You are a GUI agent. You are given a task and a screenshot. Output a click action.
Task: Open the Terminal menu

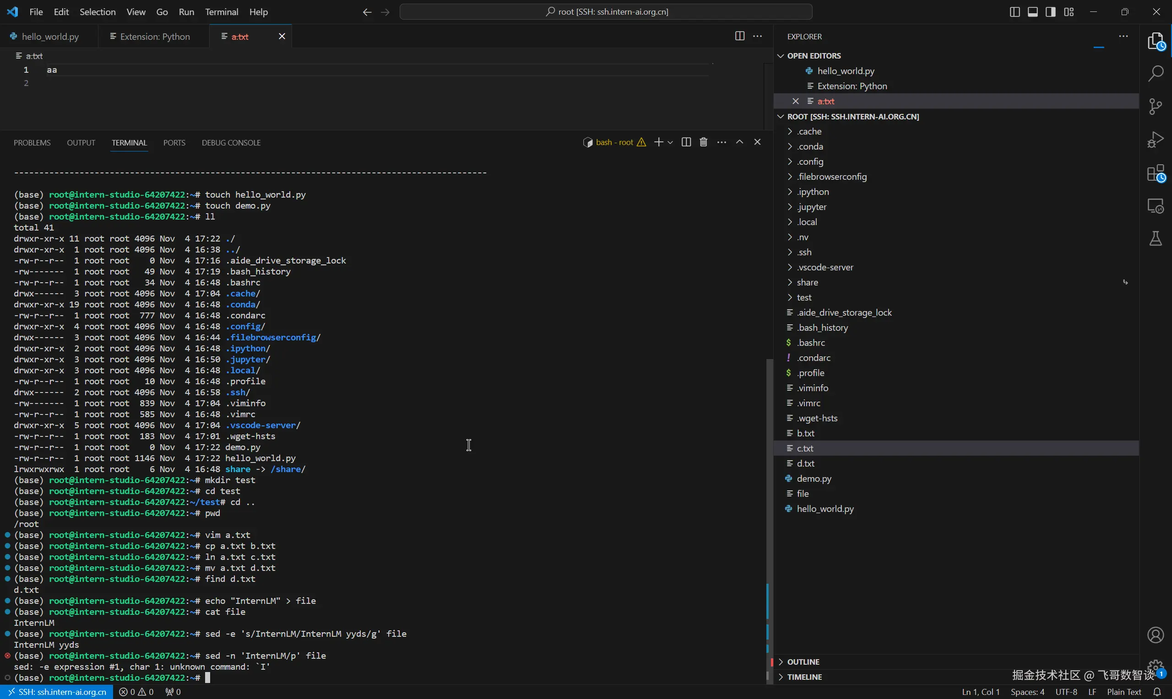[x=221, y=12]
